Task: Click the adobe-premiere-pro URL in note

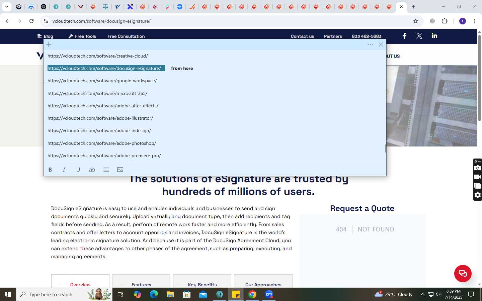Action: (104, 156)
